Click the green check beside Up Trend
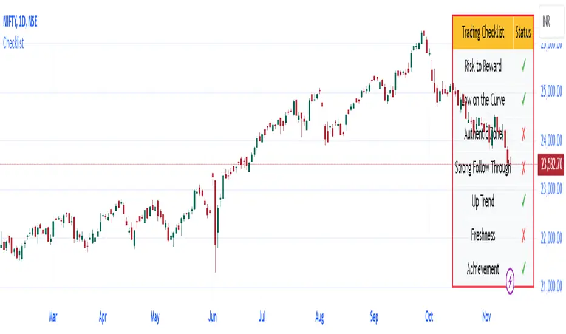Screen dimensions: 566x334 (x=523, y=202)
